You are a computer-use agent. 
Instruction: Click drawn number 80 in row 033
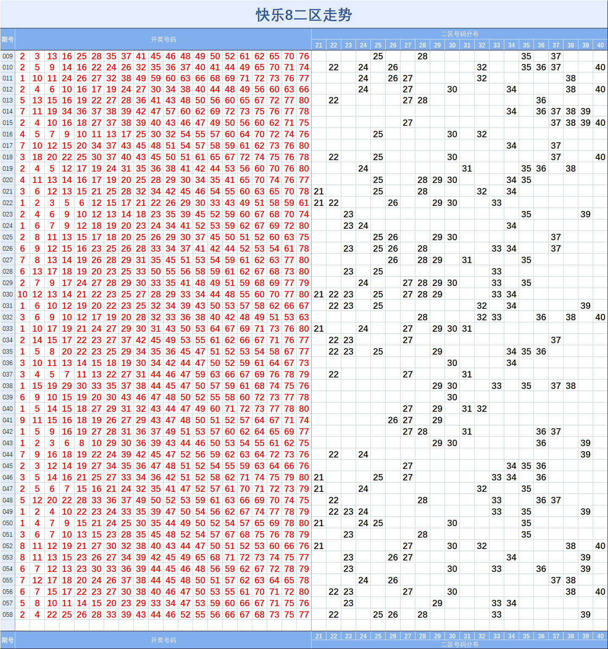coord(304,329)
